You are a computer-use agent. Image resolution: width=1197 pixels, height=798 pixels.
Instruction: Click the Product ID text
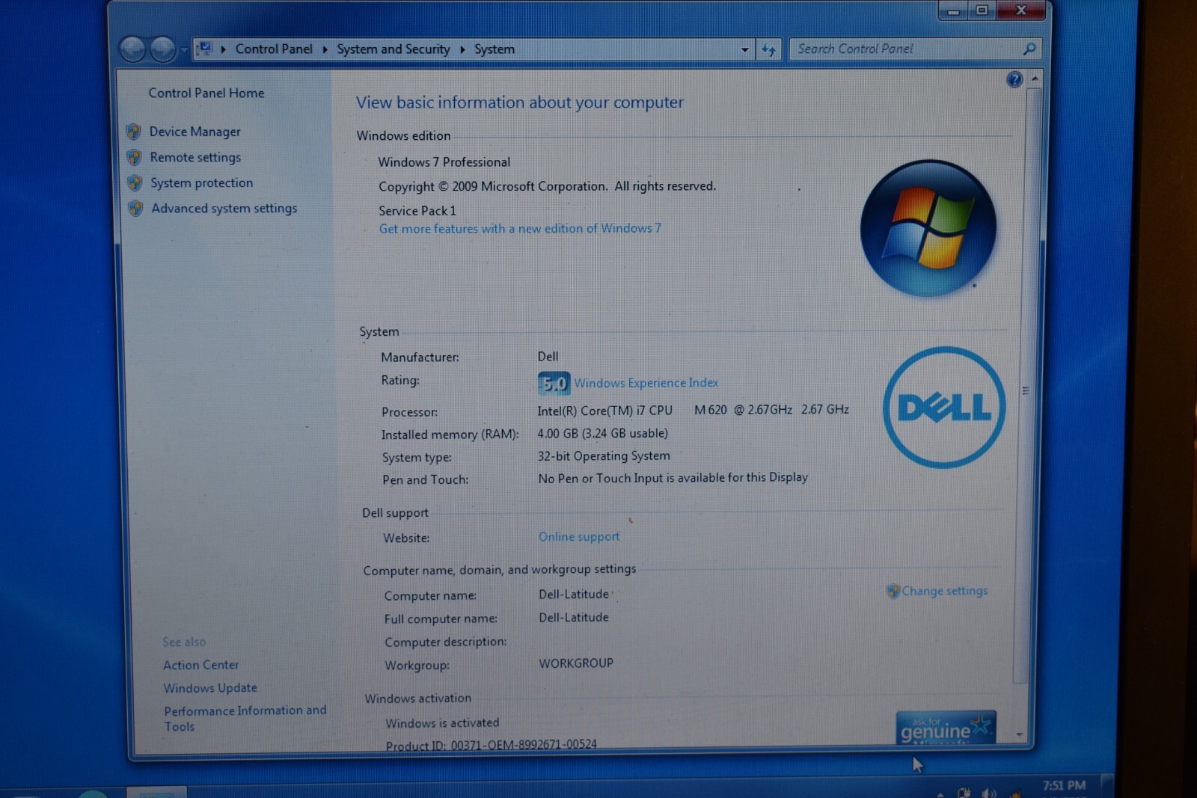point(492,745)
